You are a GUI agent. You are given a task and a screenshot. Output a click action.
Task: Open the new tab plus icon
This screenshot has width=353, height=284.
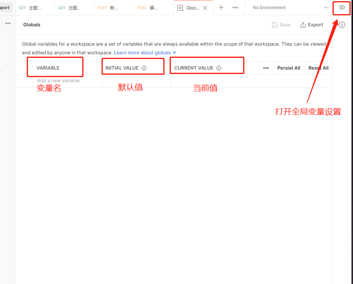[221, 7]
